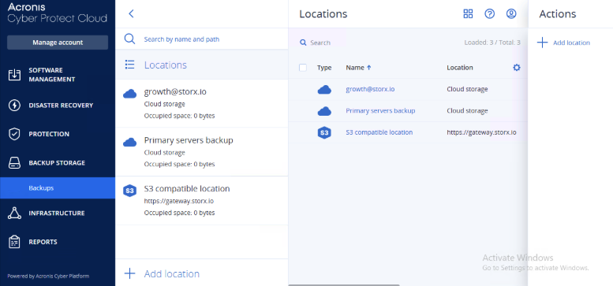Viewport: 613px width, 286px height.
Task: Click S3 hexagon icon in left panel card
Action: 130,191
